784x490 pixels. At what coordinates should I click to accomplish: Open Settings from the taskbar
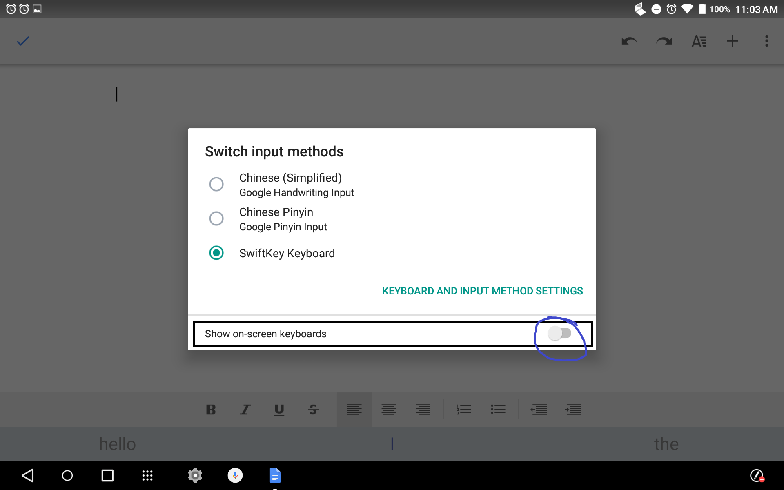(x=195, y=475)
